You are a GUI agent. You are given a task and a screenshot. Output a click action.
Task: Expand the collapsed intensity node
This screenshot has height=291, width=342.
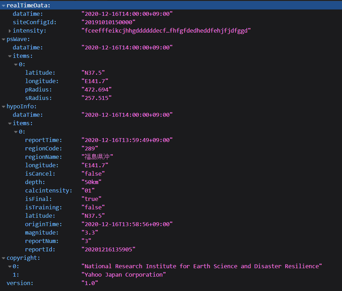(x=9, y=31)
